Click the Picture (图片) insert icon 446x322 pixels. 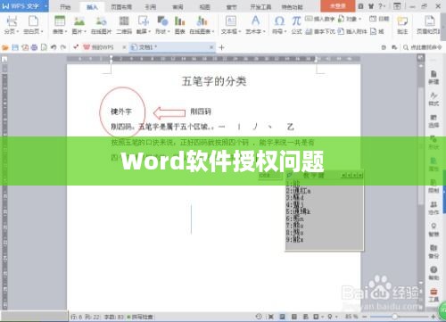[79, 21]
